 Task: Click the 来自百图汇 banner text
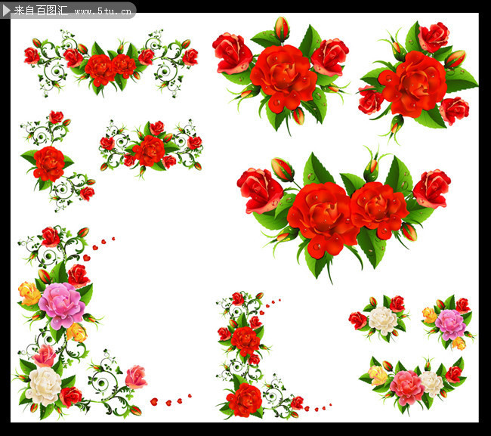pyautogui.click(x=41, y=11)
